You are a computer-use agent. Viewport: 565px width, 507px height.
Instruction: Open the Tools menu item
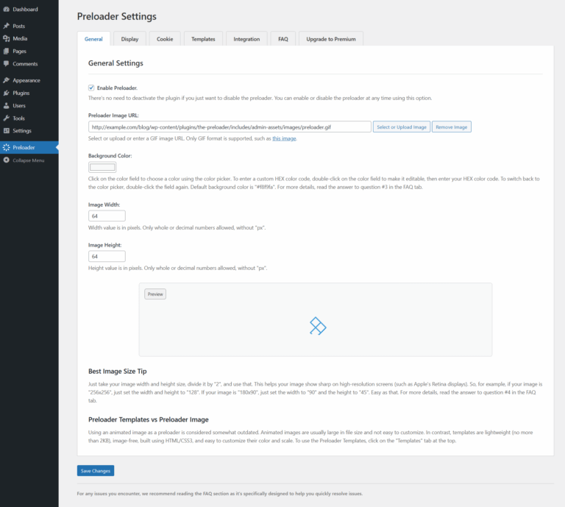tap(29, 118)
